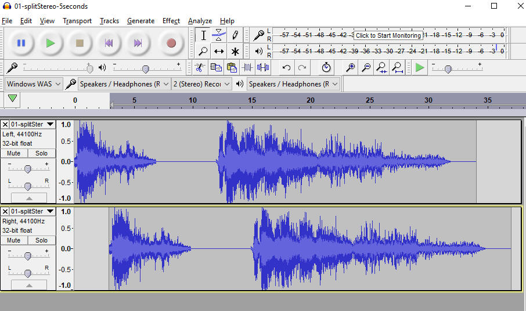
Task: Collapse the Left track with the bottom arrow button
Action: [x=28, y=198]
